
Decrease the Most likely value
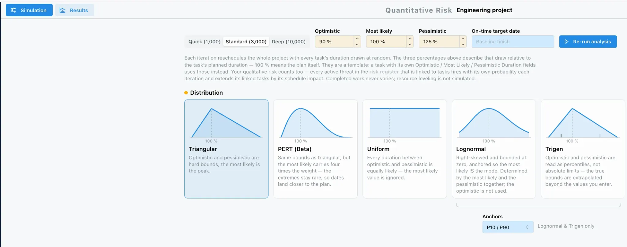point(410,45)
